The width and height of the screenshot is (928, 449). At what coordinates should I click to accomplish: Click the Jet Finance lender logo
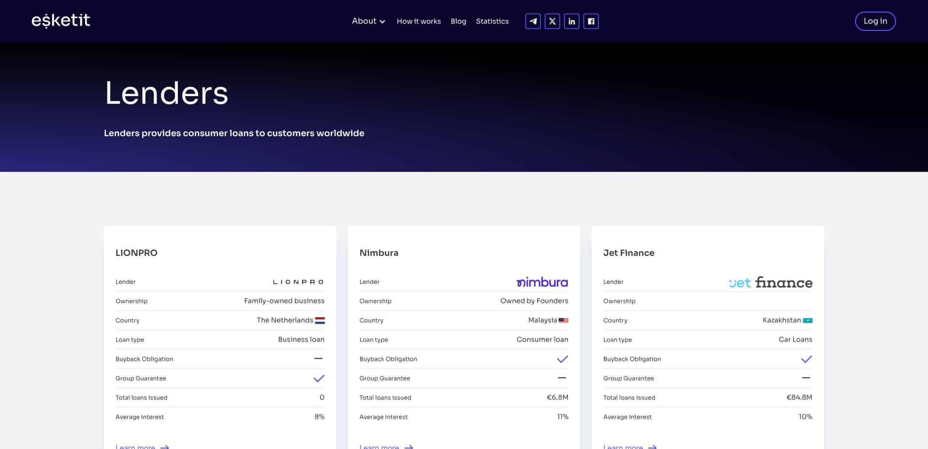pos(770,282)
